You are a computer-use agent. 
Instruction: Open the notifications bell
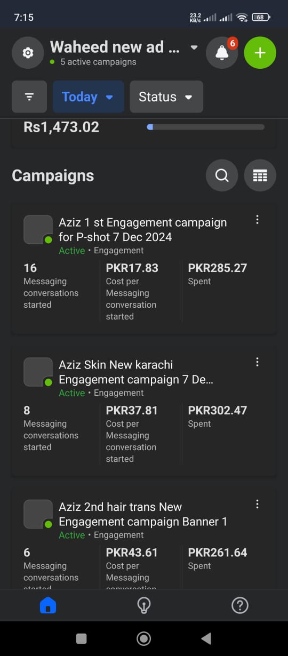coord(222,53)
